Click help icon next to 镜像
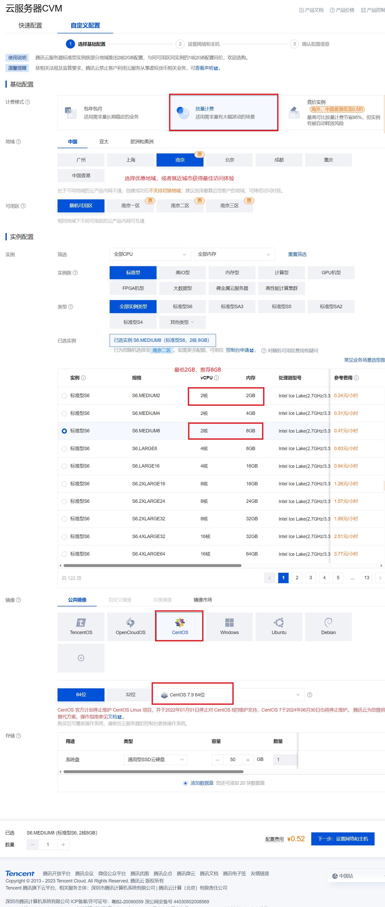The height and width of the screenshot is (907, 385). 19,600
